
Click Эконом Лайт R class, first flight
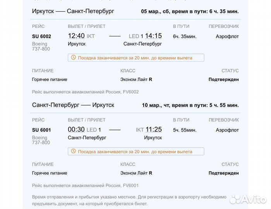coord(136,79)
